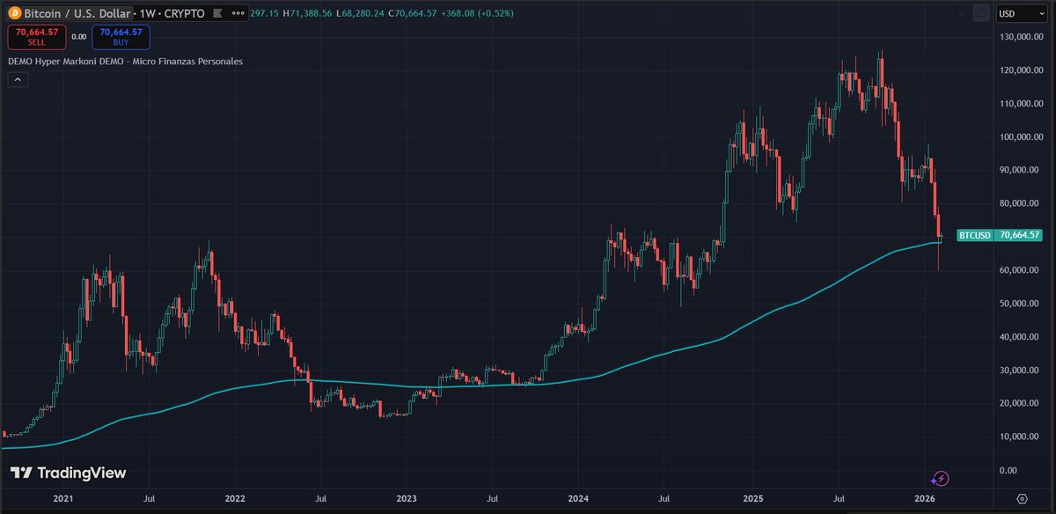Click the 30,000.00 price axis label
1056x514 pixels.
[1021, 370]
